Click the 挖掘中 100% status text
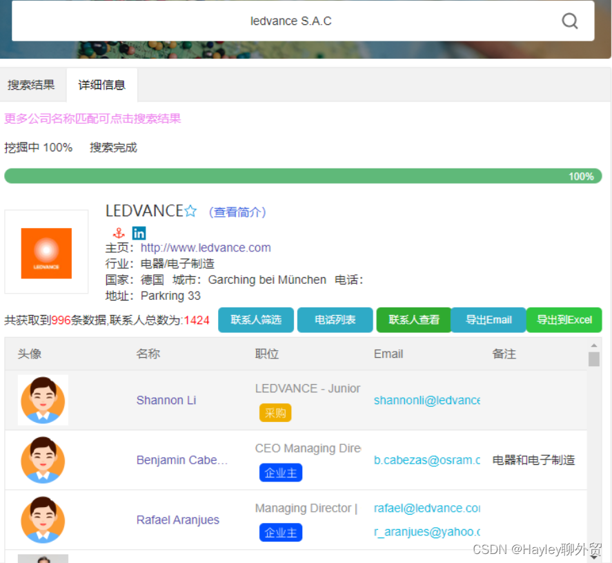 point(38,147)
